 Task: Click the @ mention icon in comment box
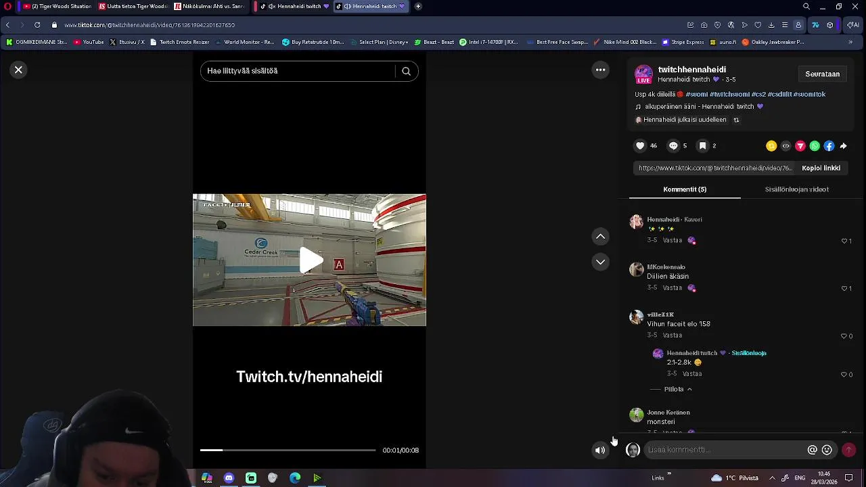[x=812, y=450]
